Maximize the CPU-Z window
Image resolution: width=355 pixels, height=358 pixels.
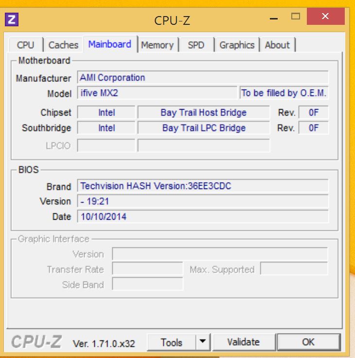coord(296,17)
